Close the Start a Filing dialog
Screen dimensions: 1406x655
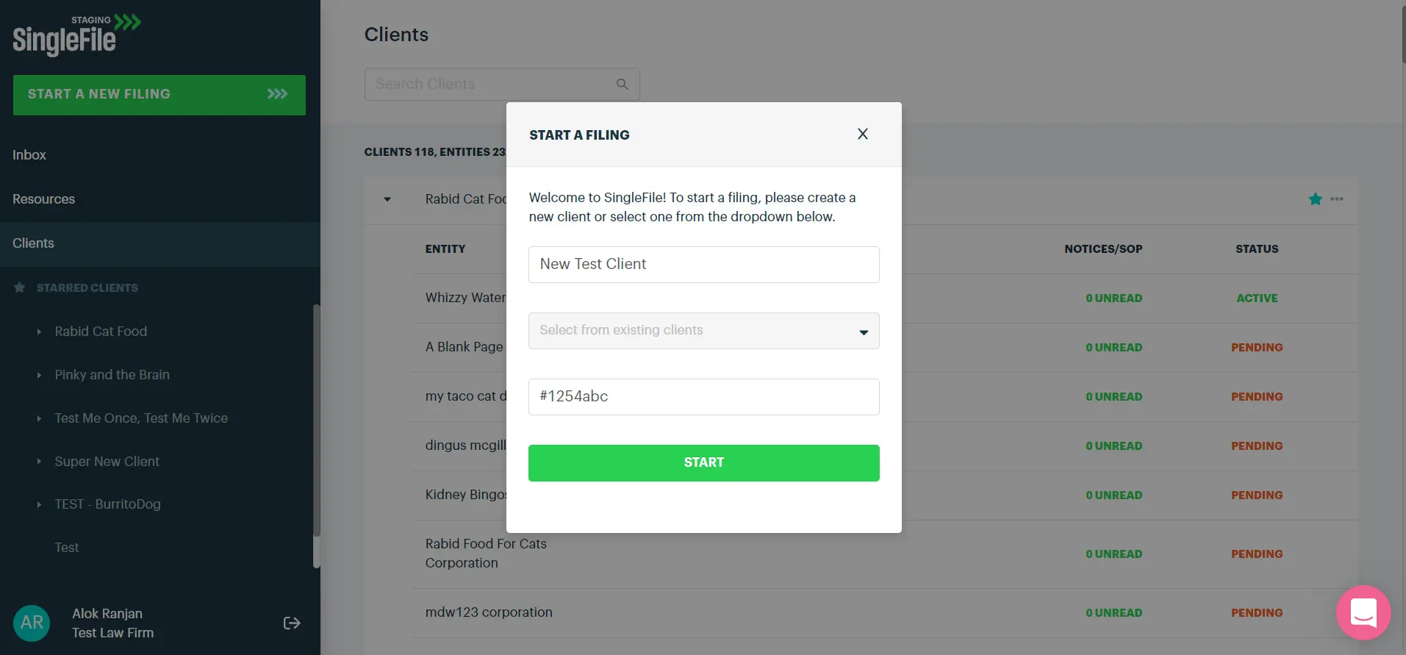[863, 134]
